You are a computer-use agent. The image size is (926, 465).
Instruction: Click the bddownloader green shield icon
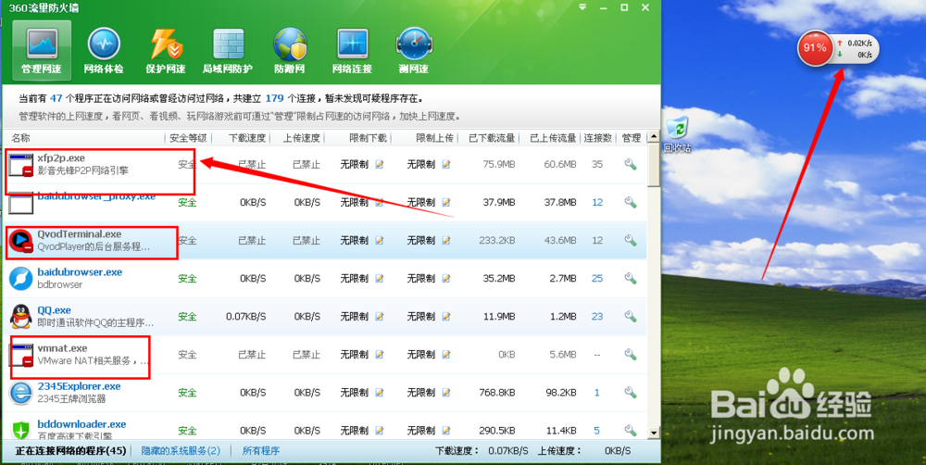click(20, 430)
